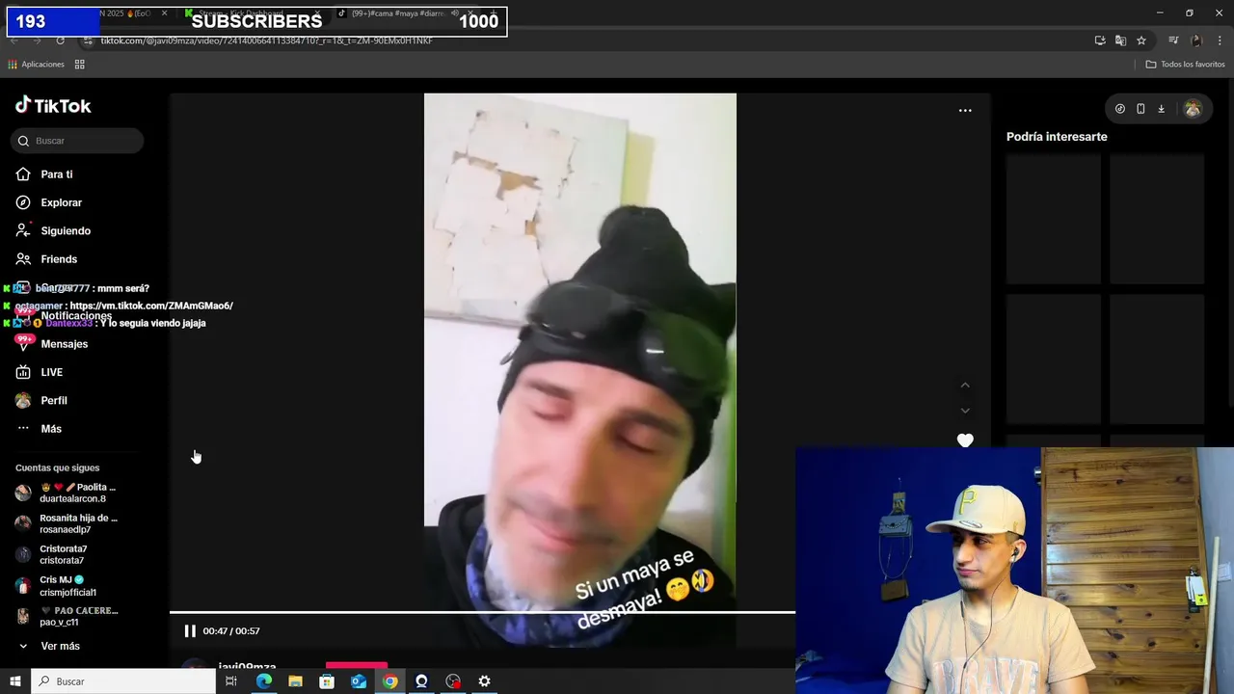The height and width of the screenshot is (694, 1234).
Task: Reload the page with refresh icon
Action: click(60, 40)
